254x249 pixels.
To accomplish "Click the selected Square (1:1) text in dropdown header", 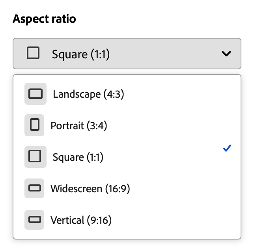I will coord(81,54).
